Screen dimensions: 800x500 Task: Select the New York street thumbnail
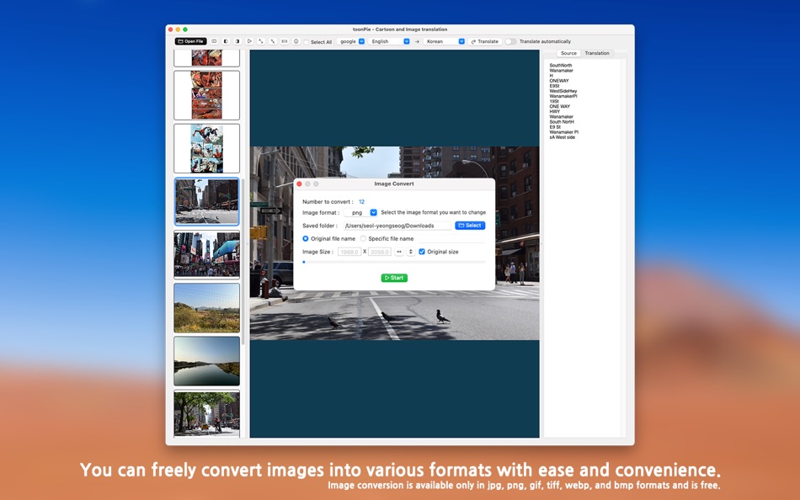click(206, 201)
